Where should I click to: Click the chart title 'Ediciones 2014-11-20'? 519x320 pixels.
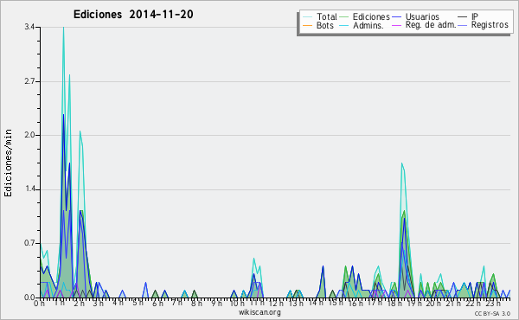click(133, 15)
